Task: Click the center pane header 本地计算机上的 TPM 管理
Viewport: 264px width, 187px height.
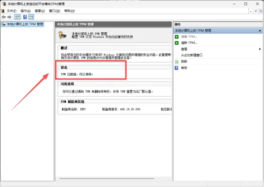Action: coord(75,24)
